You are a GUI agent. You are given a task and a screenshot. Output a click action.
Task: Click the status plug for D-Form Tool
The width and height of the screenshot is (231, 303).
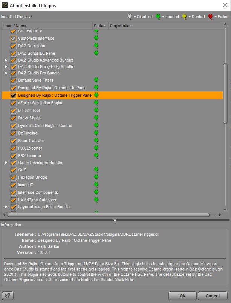[96, 110]
